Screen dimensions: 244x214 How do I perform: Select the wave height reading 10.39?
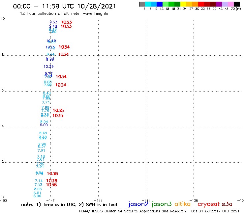pyautogui.click(x=48, y=67)
